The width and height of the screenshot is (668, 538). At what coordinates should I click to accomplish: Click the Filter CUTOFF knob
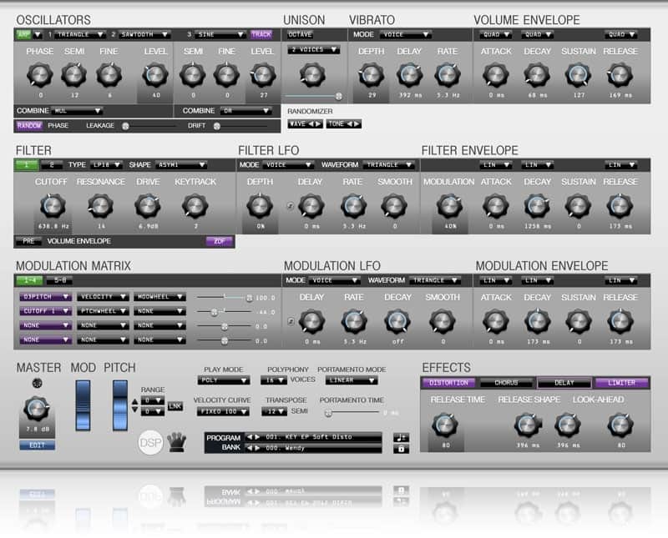pos(53,205)
